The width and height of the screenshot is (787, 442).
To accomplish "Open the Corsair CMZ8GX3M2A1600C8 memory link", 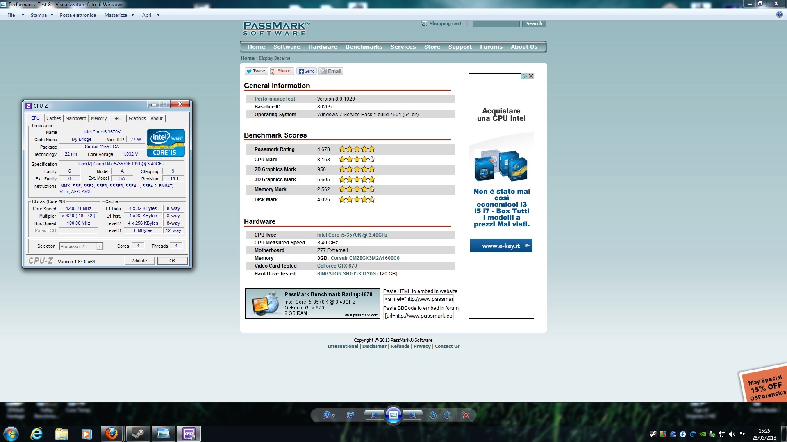I will [365, 258].
